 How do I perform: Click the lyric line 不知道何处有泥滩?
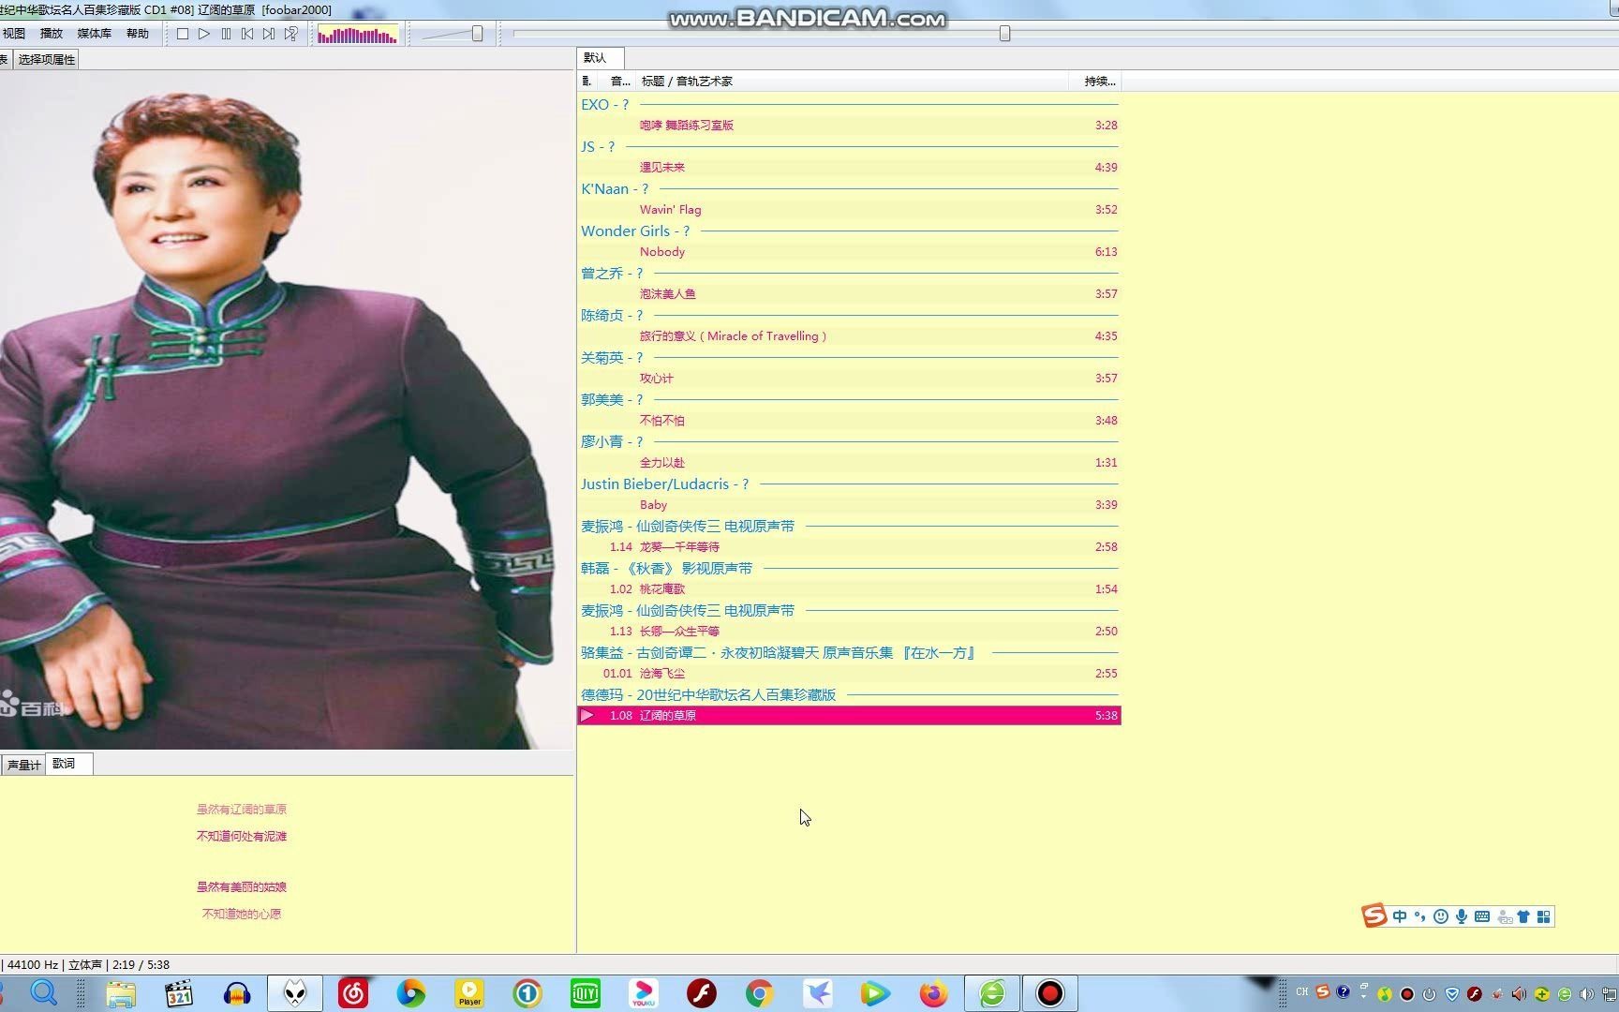pos(242,837)
